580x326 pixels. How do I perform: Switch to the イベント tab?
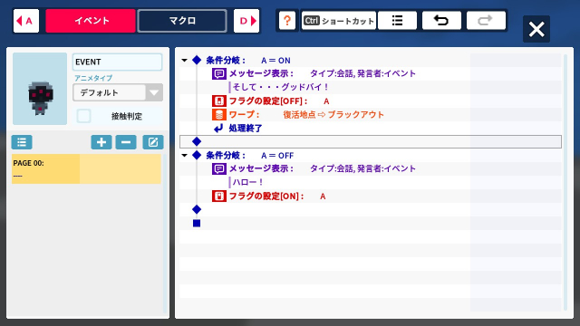click(x=91, y=21)
